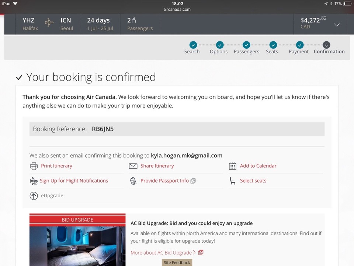Click the eUpgrade up-arrow circle icon
Screen dimensions: 354x266
tap(34, 196)
